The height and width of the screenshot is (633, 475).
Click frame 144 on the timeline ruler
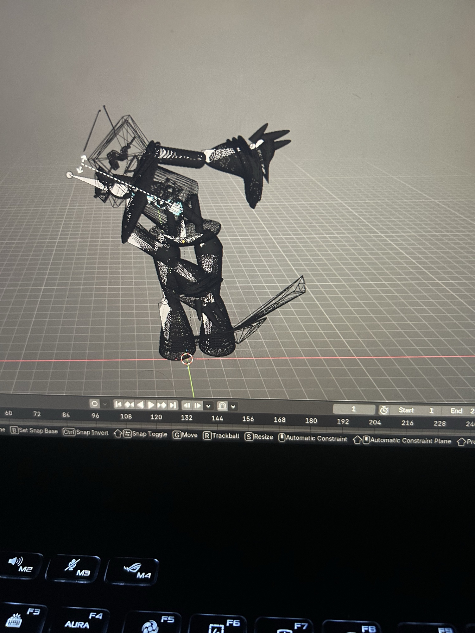[x=217, y=418]
